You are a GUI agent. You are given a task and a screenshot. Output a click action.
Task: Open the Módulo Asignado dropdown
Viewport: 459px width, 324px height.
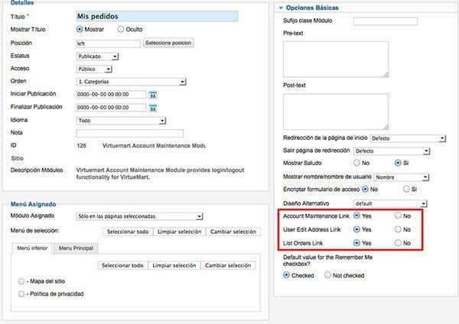pyautogui.click(x=140, y=216)
